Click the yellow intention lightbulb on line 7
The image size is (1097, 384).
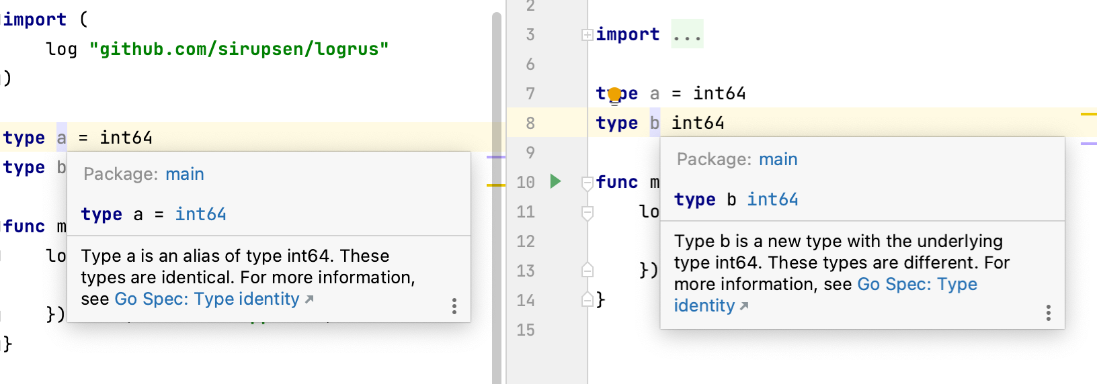(614, 96)
